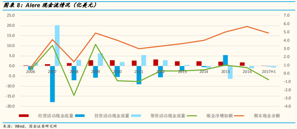Click the 2010 x-axis label
The image size is (297, 129).
coord(117,72)
